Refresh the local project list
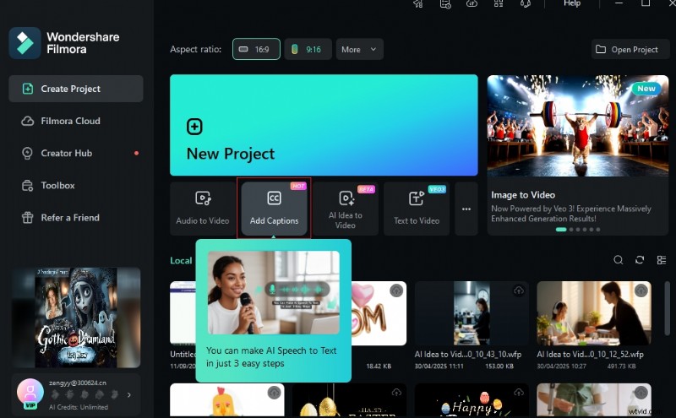This screenshot has width=676, height=418. click(640, 260)
